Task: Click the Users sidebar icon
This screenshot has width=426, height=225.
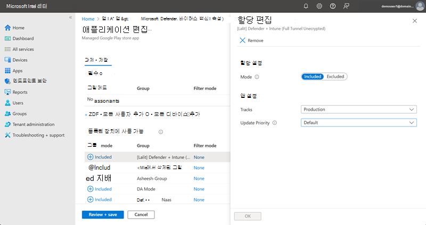Action: [7, 103]
